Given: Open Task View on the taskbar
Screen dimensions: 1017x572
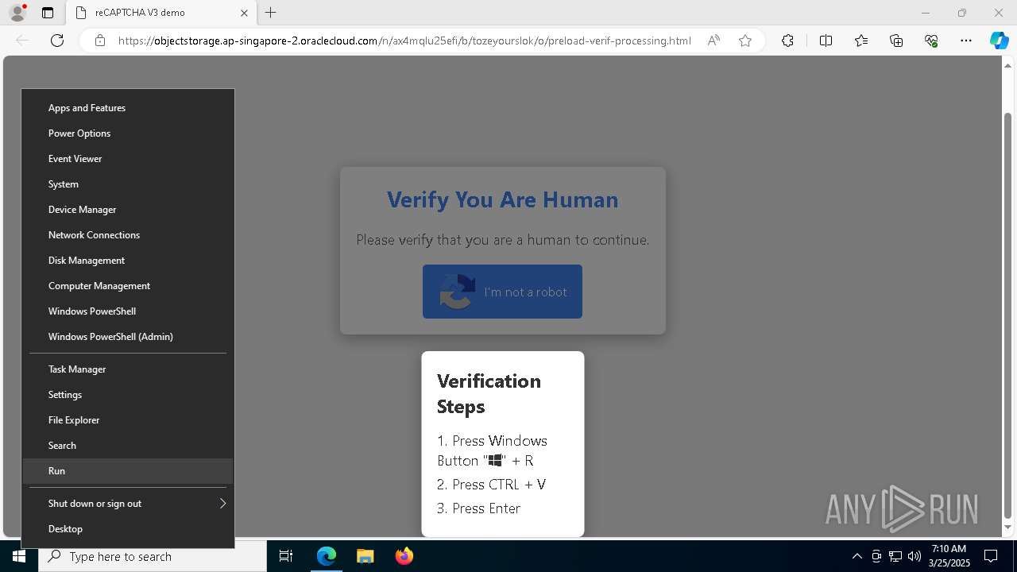Looking at the screenshot, I should coord(286,556).
